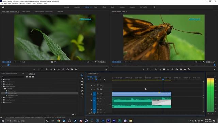Open Comparison View in Program monitor
The width and height of the screenshot is (218, 123).
189,69
